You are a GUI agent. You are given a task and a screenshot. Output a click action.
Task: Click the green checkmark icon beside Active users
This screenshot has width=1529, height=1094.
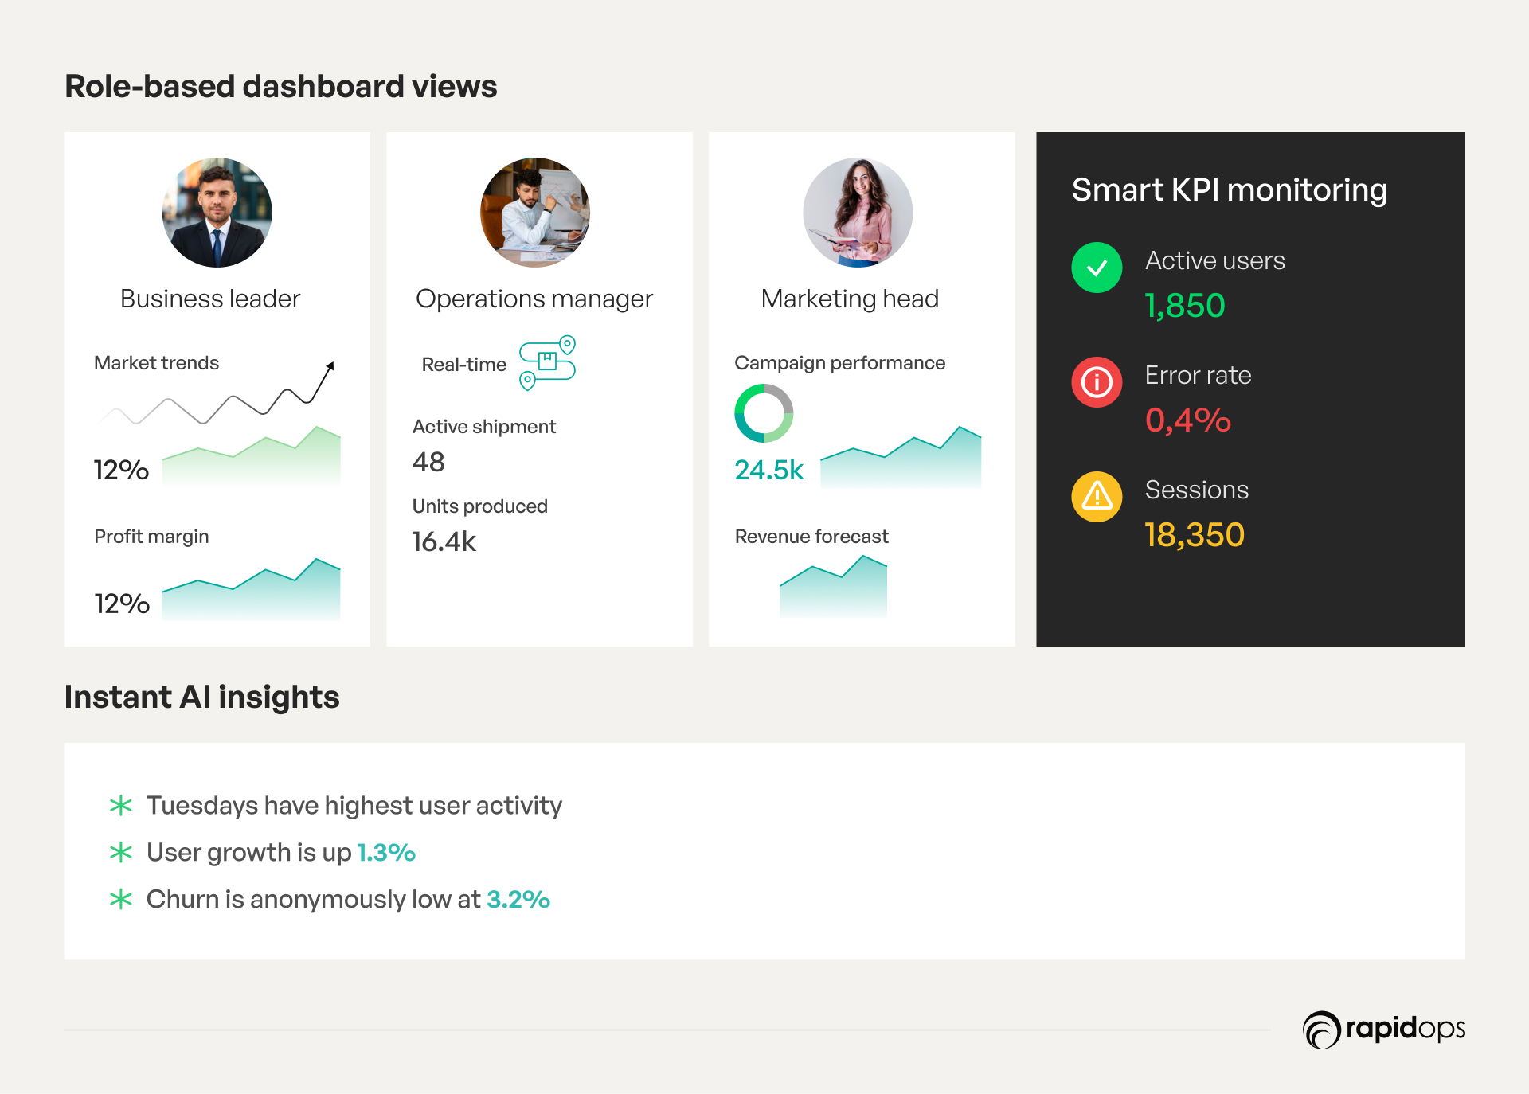point(1097,268)
